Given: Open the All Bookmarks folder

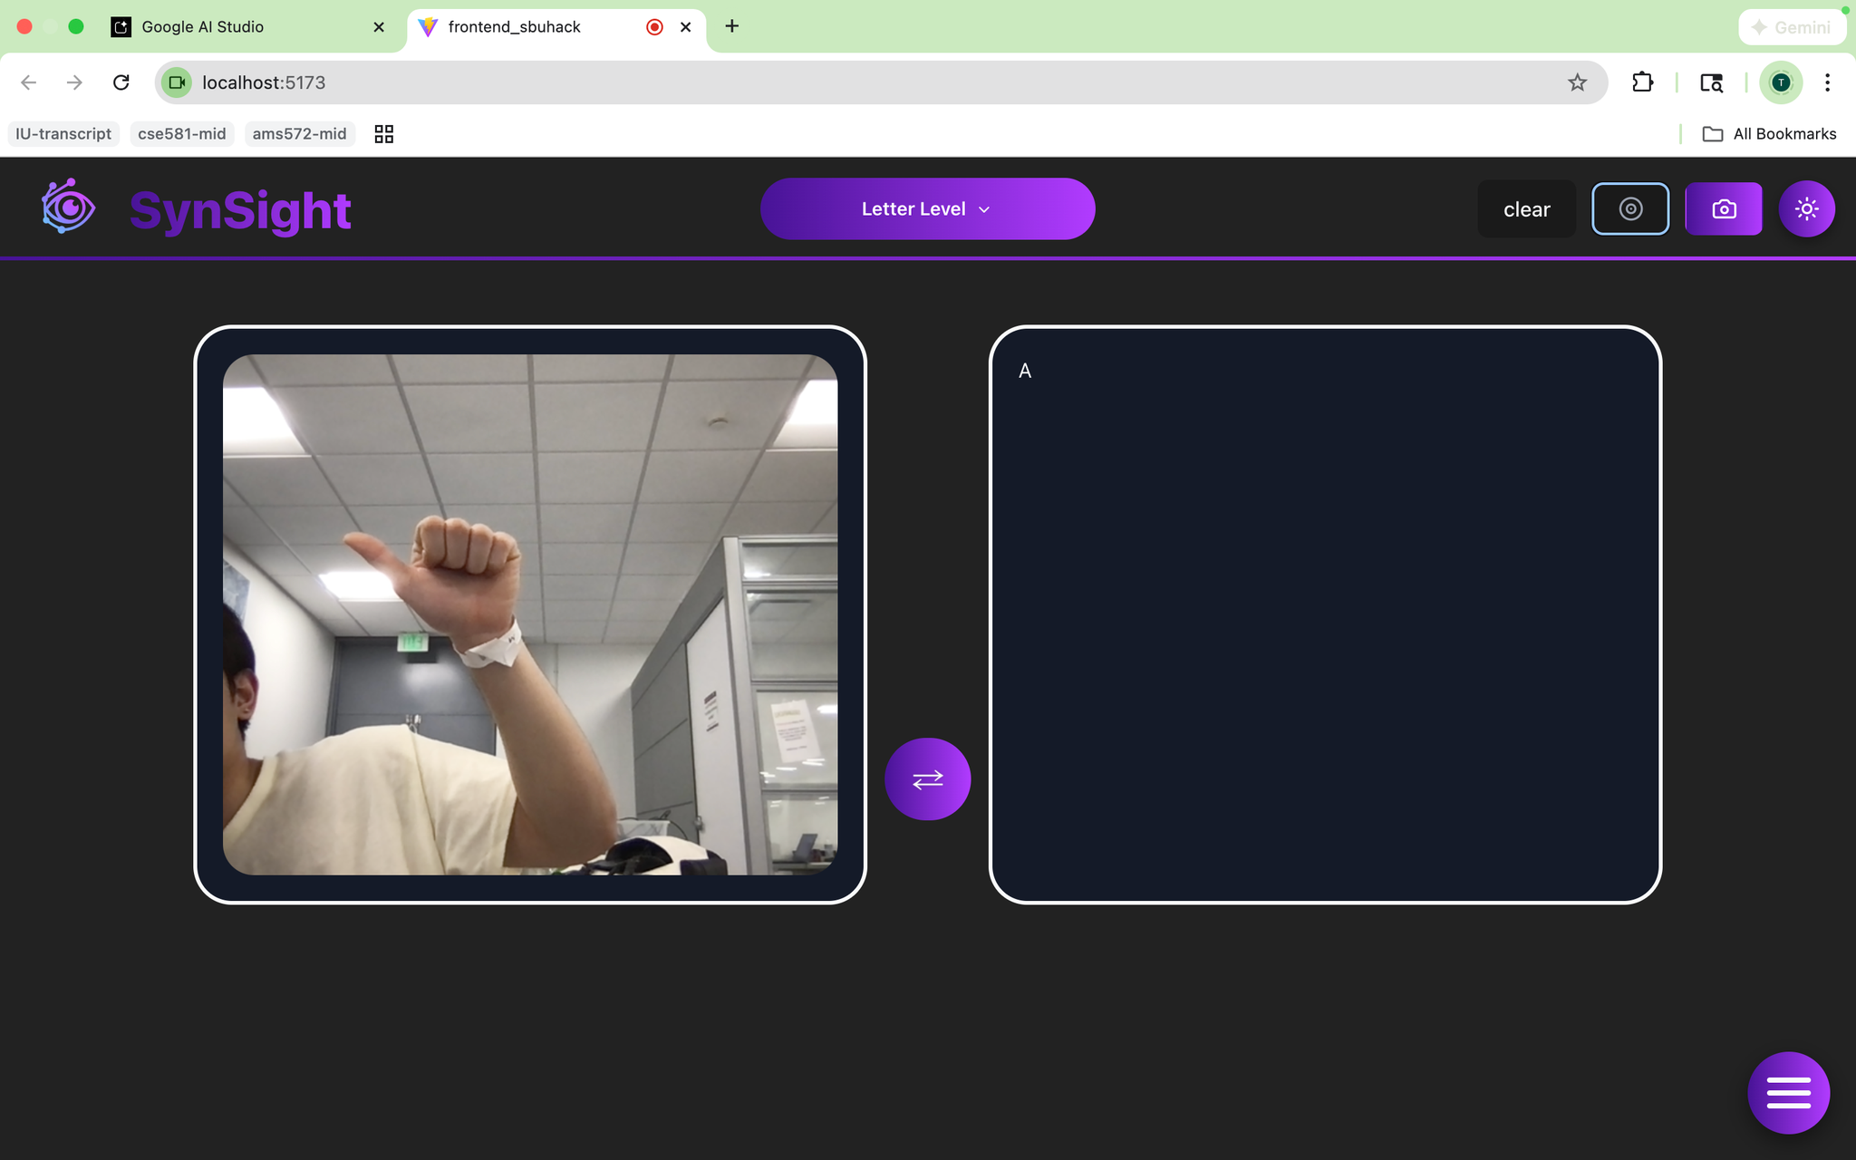Looking at the screenshot, I should (x=1769, y=134).
